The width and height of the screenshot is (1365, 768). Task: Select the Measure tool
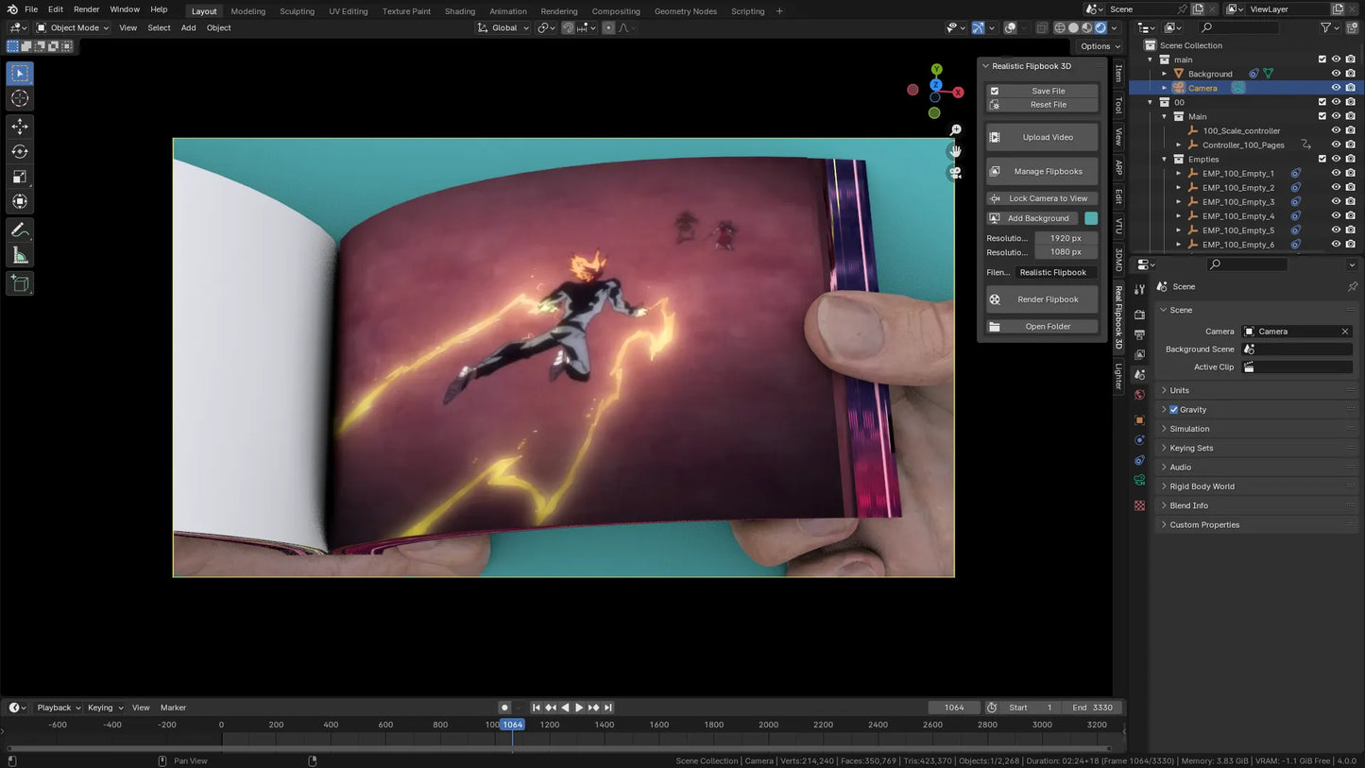[20, 255]
